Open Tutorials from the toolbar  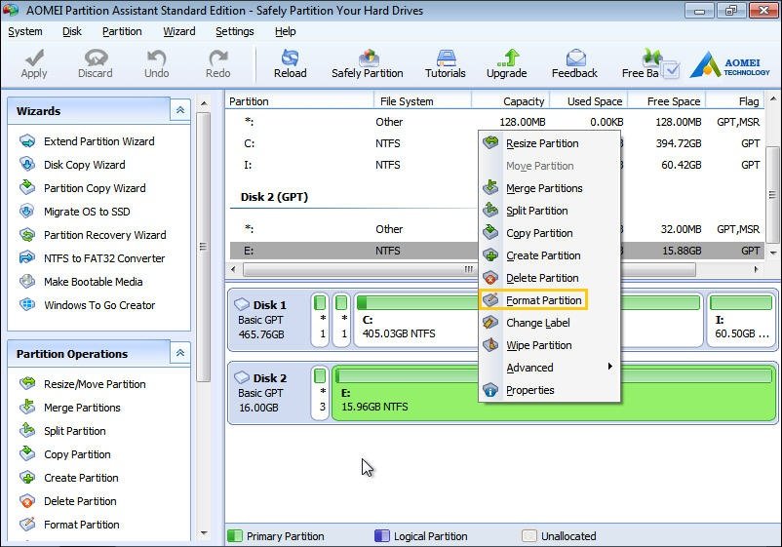coord(446,63)
